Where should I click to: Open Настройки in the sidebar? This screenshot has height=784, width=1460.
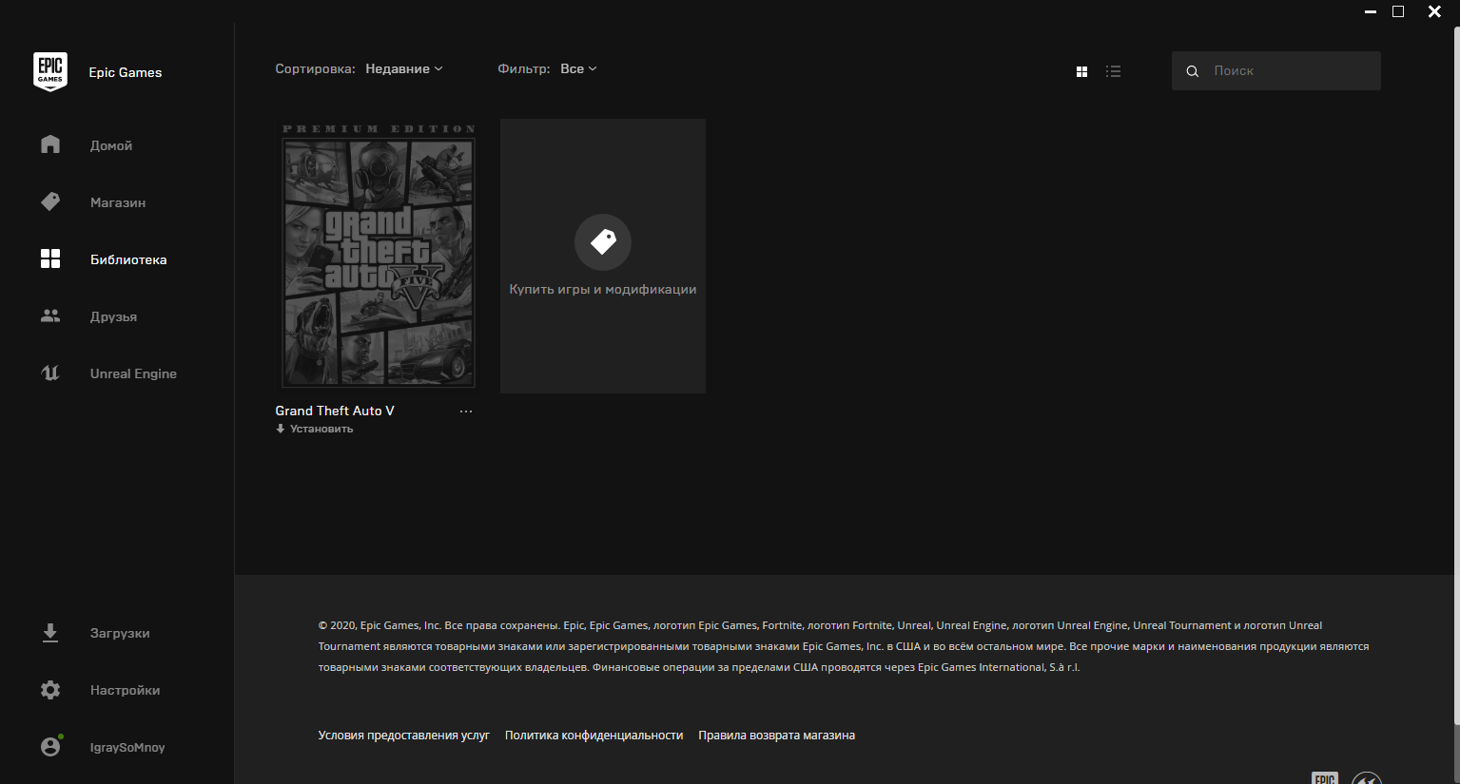click(125, 690)
